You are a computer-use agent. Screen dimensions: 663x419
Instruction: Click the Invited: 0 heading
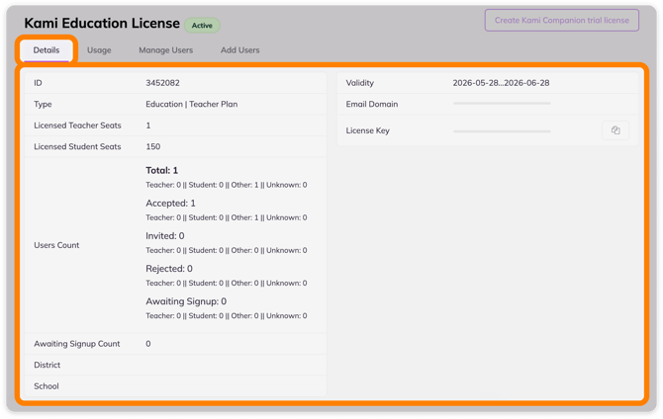(x=165, y=235)
